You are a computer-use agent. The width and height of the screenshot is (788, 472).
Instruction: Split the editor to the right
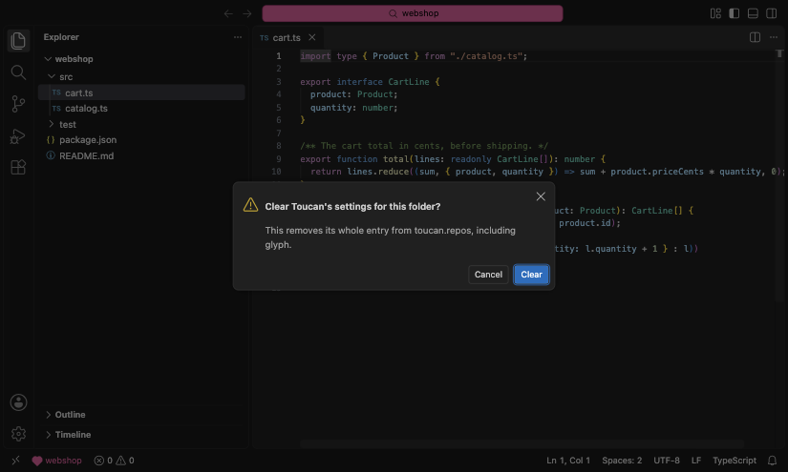755,37
